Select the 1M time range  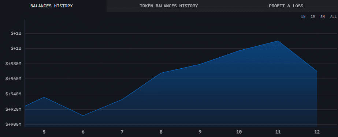pos(313,17)
